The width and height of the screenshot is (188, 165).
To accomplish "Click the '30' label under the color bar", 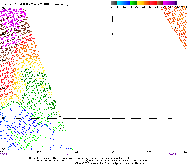I will pyautogui.click(x=150, y=7).
